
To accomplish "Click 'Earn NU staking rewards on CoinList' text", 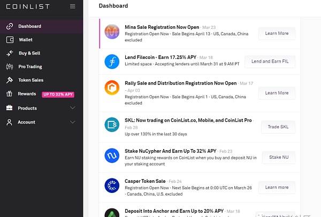I will tap(190, 161).
